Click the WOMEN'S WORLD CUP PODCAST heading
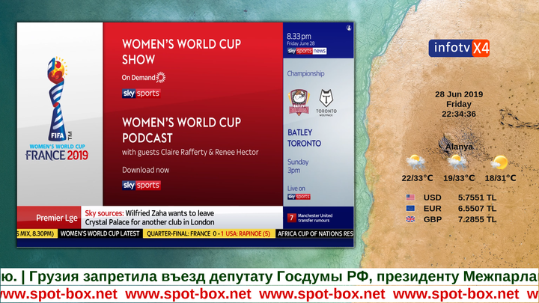Image resolution: width=539 pixels, height=303 pixels. (x=181, y=130)
